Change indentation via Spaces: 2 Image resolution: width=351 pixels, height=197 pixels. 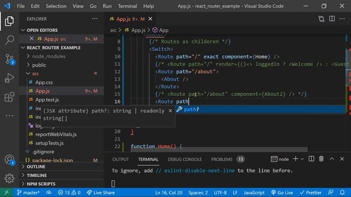pyautogui.click(x=198, y=192)
